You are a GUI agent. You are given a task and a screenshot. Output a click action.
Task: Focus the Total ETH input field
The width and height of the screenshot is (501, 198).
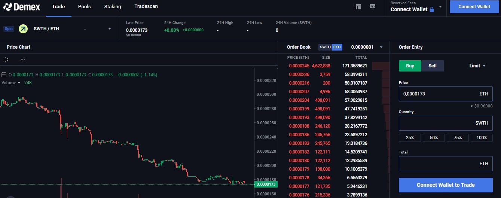tap(446, 164)
